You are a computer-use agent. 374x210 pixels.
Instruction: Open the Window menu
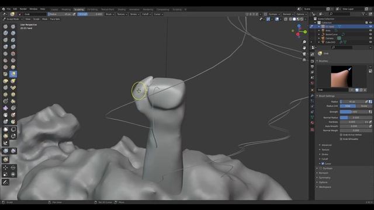coord(33,9)
